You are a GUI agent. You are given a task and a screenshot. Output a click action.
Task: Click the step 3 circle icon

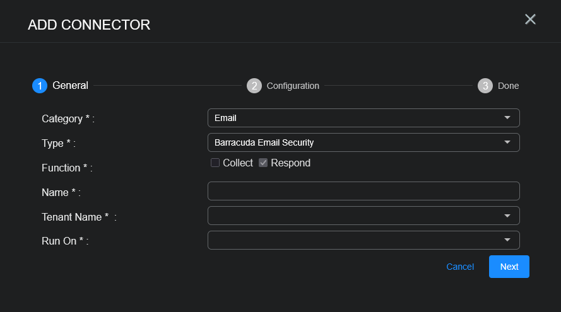485,86
